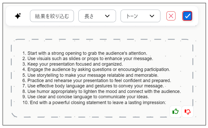The width and height of the screenshot is (208, 128).
Task: Expand the chevron beside 長さ
Action: [x=107, y=16]
